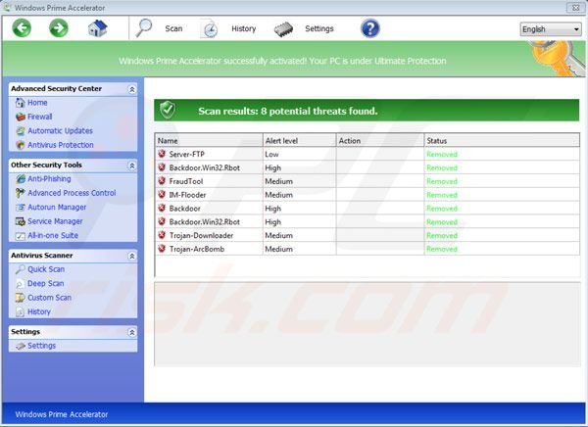Open the All-in-one Suite link
Image resolution: width=588 pixels, height=427 pixels.
coord(53,235)
